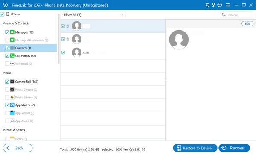The image size is (256, 155).
Task: Click the Photo Stream icon
Action: click(12, 89)
